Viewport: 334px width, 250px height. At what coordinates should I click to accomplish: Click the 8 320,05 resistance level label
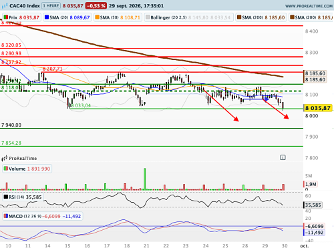click(11, 45)
